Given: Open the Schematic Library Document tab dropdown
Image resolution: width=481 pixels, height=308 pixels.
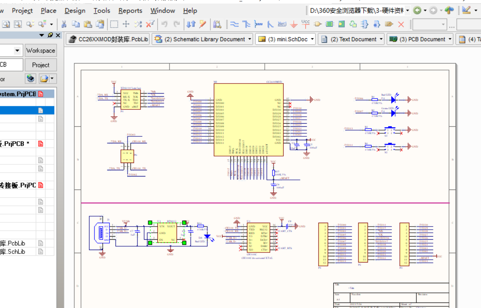Looking at the screenshot, I should coord(249,39).
